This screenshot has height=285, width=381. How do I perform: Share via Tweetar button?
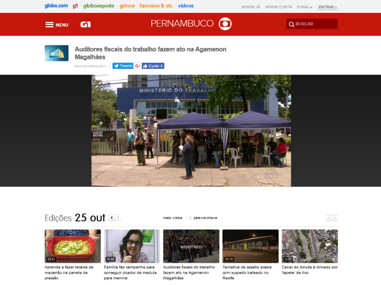123,66
